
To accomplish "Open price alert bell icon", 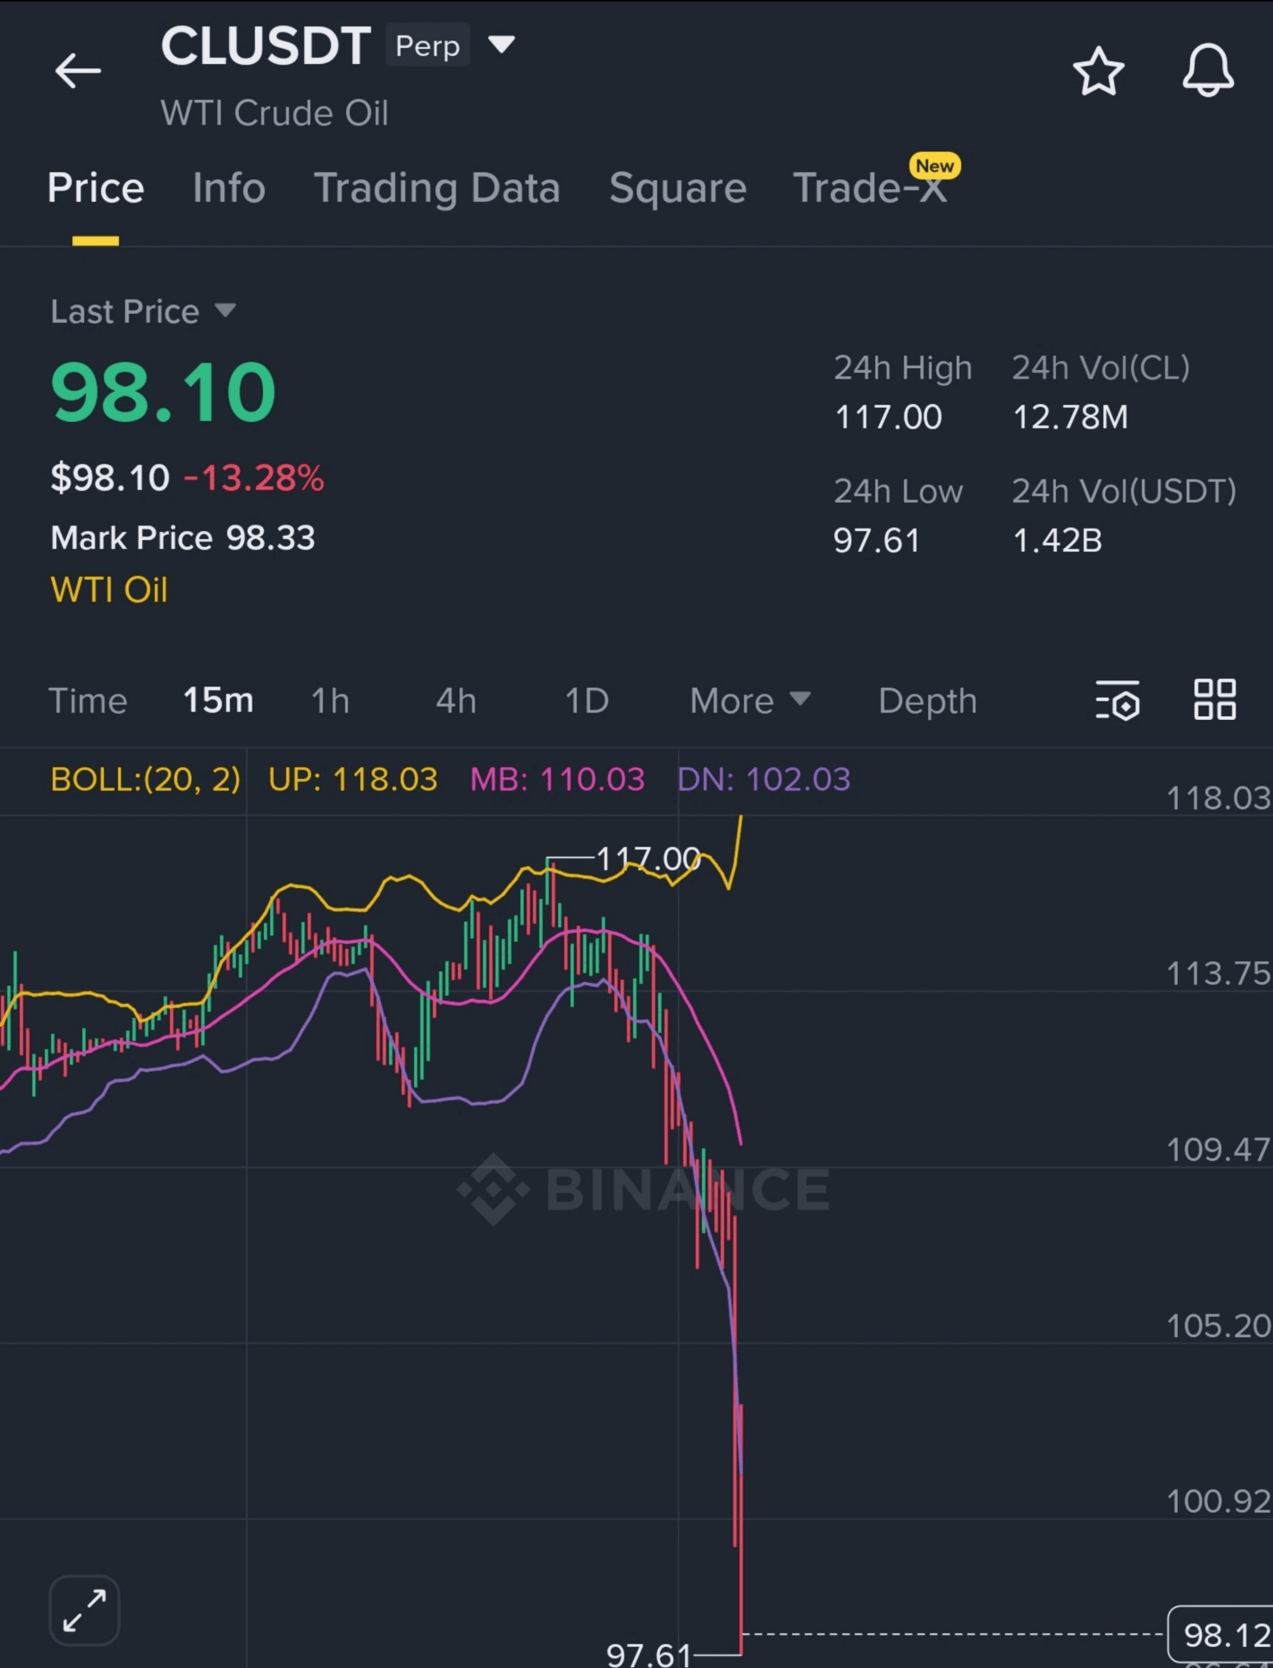I will (x=1208, y=70).
